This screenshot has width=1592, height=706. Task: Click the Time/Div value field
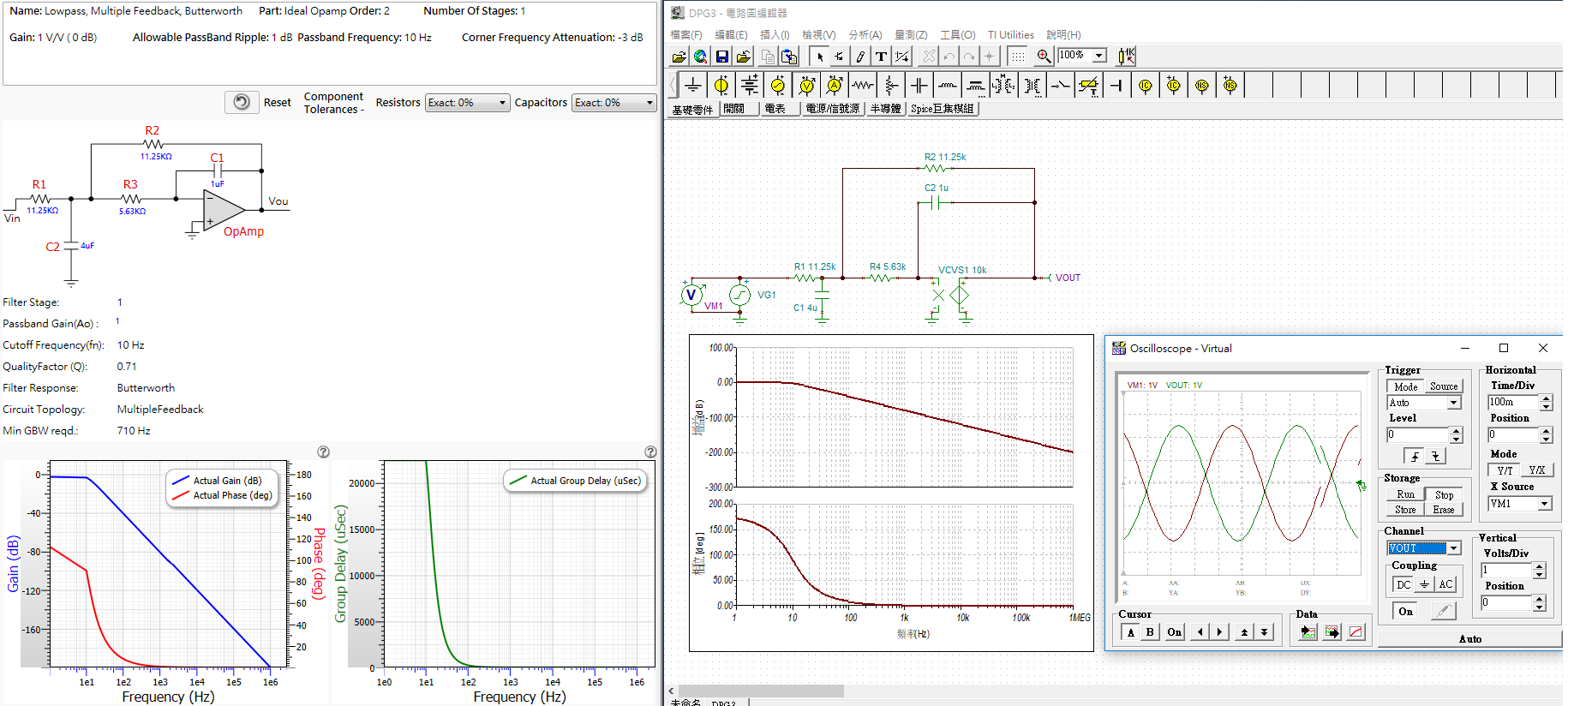click(1512, 402)
